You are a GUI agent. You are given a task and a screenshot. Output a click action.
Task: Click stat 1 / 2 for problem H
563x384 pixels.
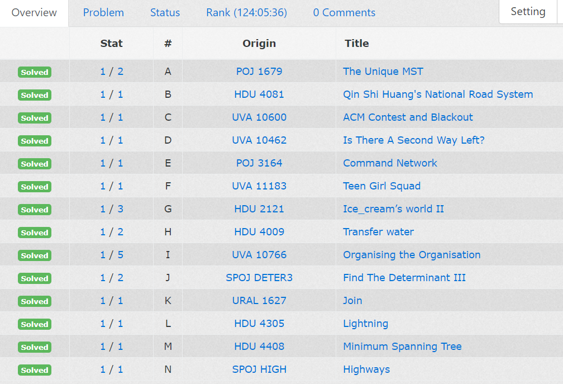point(112,232)
